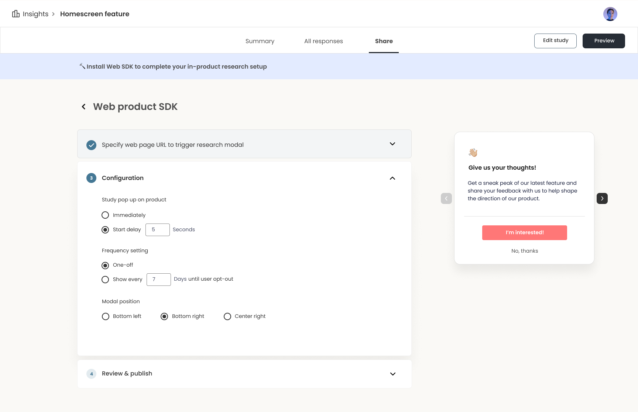Open the All responses tab
638x412 pixels.
point(323,41)
